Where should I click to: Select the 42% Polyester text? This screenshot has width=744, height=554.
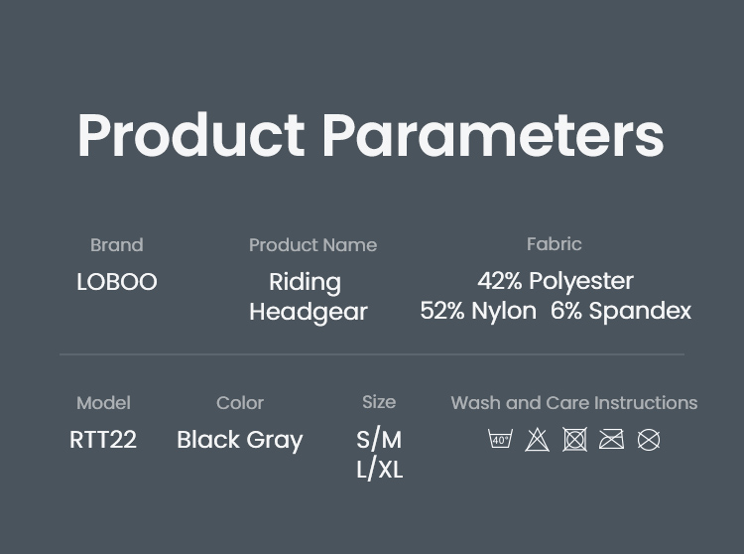click(x=556, y=281)
